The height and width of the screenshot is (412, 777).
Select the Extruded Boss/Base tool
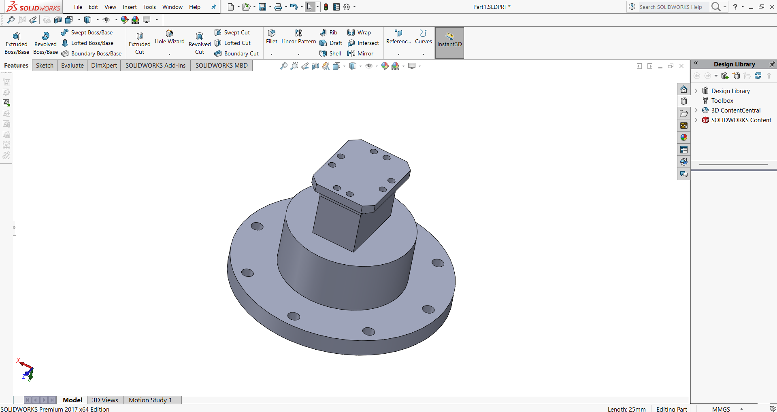tap(17, 43)
